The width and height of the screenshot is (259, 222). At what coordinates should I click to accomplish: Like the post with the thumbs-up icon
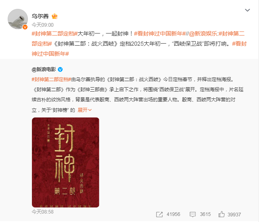[x=221, y=214]
